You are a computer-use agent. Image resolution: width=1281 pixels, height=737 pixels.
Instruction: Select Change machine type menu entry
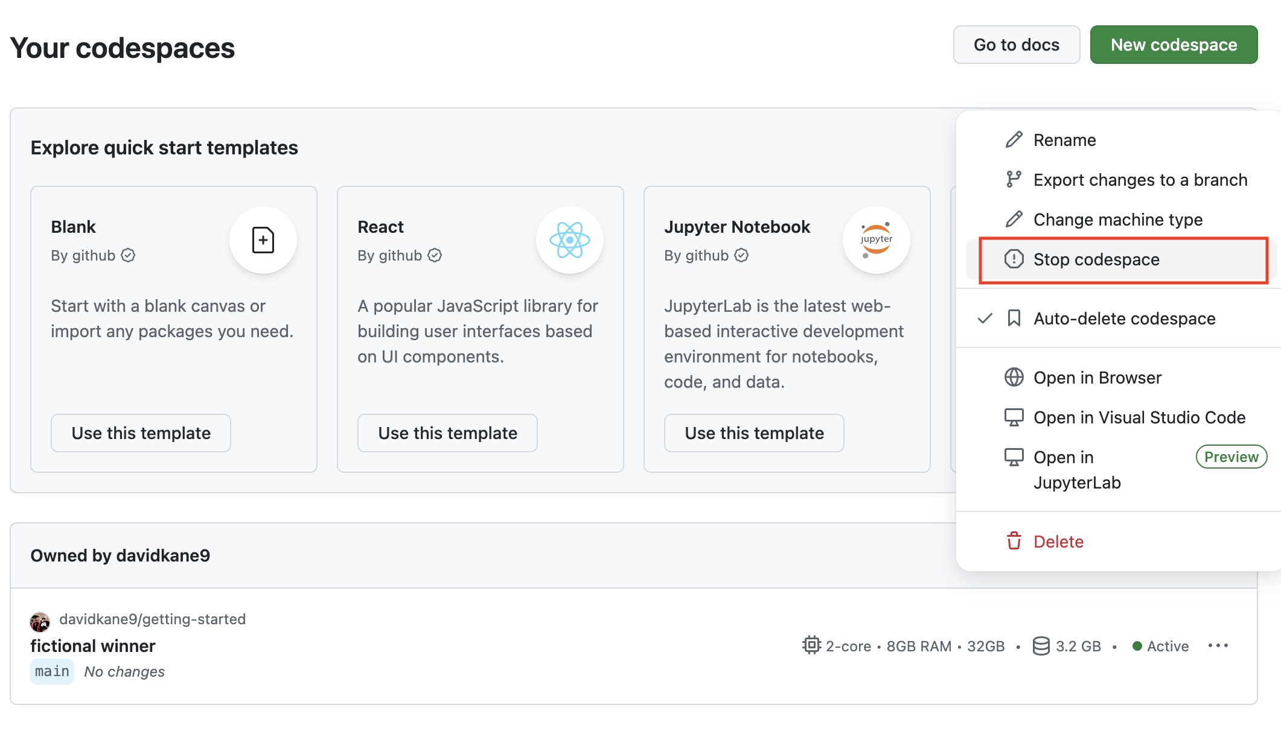click(x=1119, y=220)
